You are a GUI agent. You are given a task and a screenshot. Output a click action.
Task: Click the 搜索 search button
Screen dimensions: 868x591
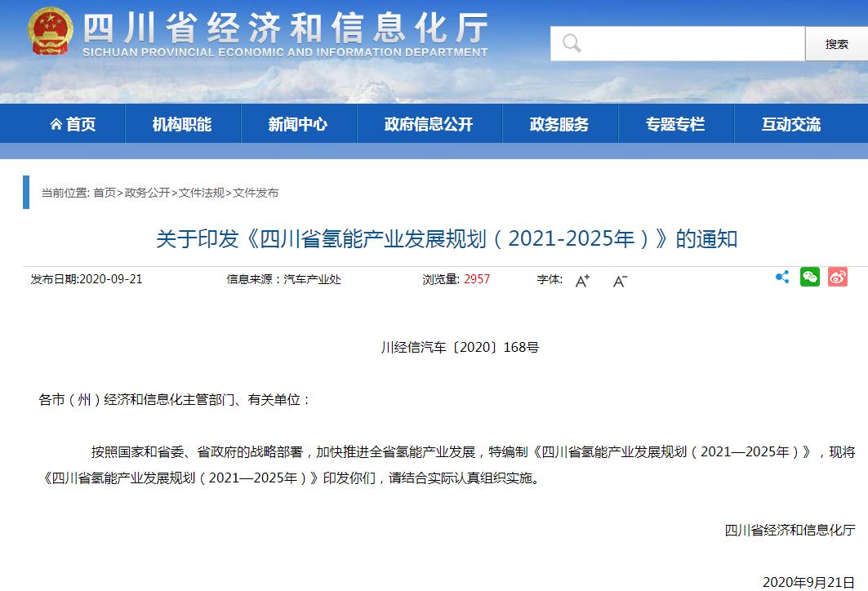(836, 43)
